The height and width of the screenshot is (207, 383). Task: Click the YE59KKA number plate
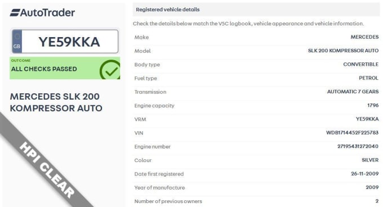point(65,42)
